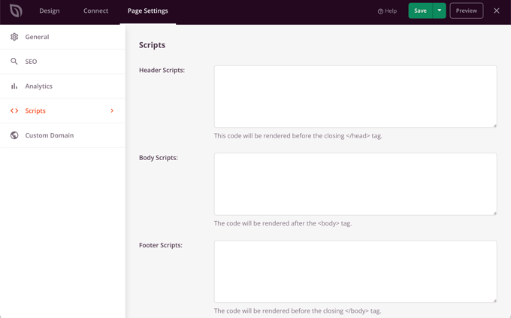Open the Analytics settings section
The width and height of the screenshot is (511, 318).
tap(39, 86)
